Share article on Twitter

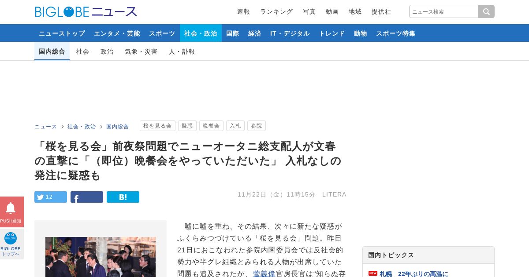coord(51,197)
